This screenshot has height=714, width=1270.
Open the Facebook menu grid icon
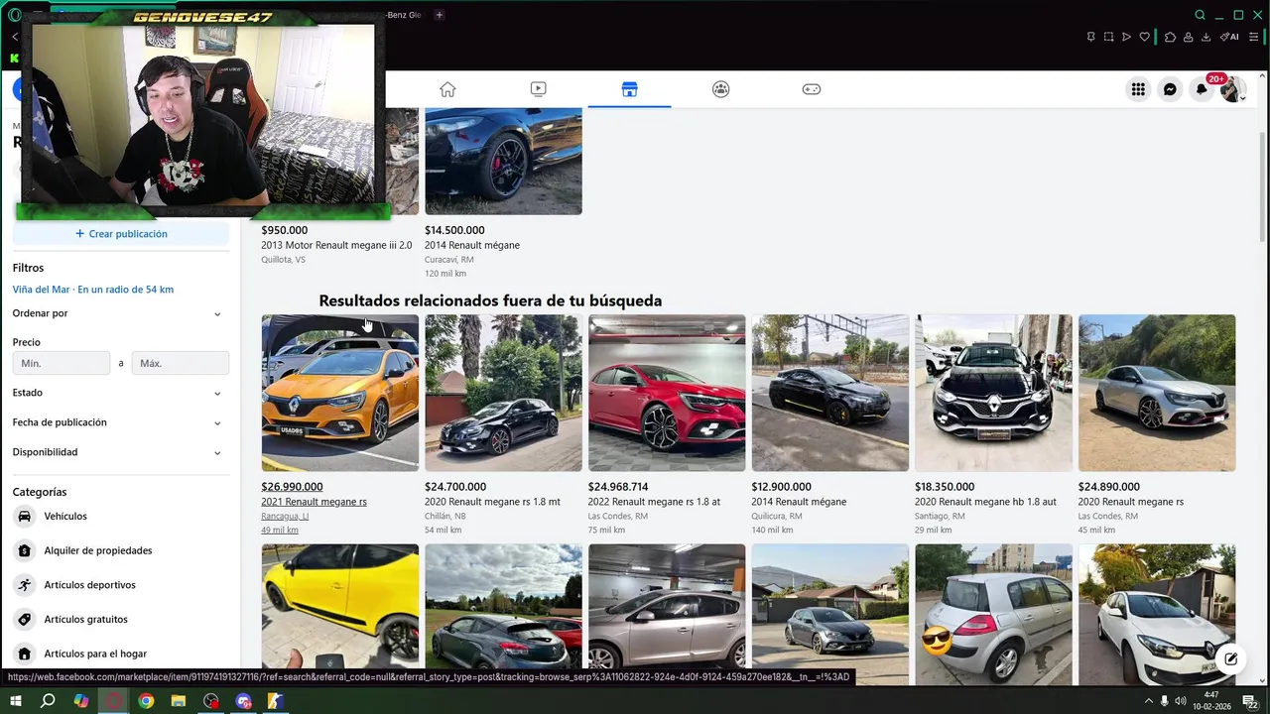pos(1138,89)
